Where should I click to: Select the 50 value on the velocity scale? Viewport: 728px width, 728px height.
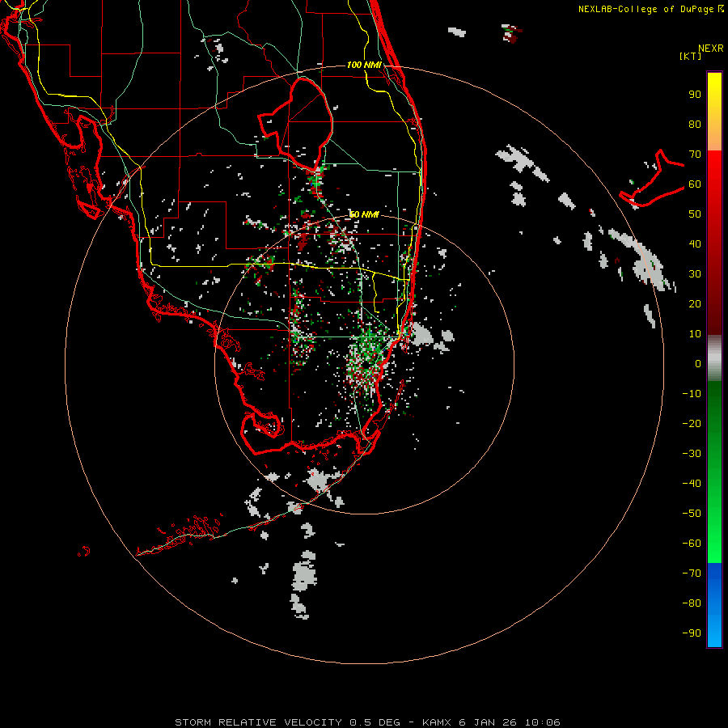pos(695,214)
